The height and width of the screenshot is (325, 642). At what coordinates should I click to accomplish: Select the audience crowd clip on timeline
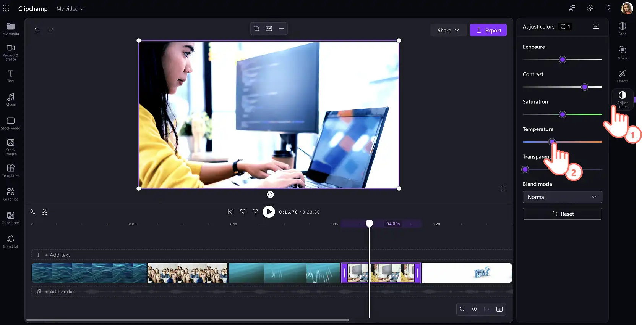coord(188,273)
